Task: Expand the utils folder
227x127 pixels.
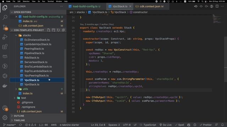Action: pyautogui.click(x=16, y=89)
